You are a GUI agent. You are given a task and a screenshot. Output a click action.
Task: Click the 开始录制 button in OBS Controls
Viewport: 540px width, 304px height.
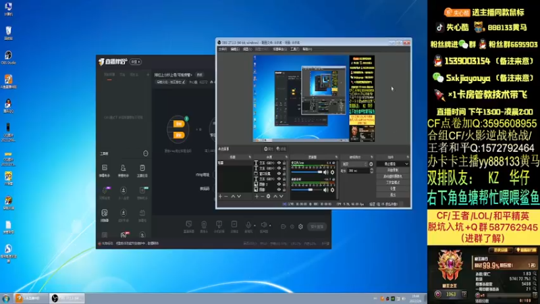tap(393, 170)
